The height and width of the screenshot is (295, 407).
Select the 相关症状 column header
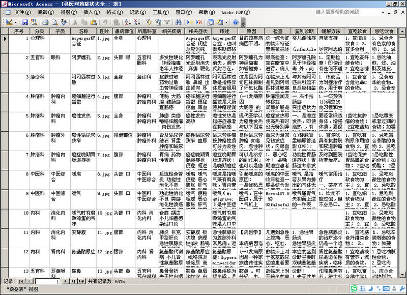click(198, 31)
